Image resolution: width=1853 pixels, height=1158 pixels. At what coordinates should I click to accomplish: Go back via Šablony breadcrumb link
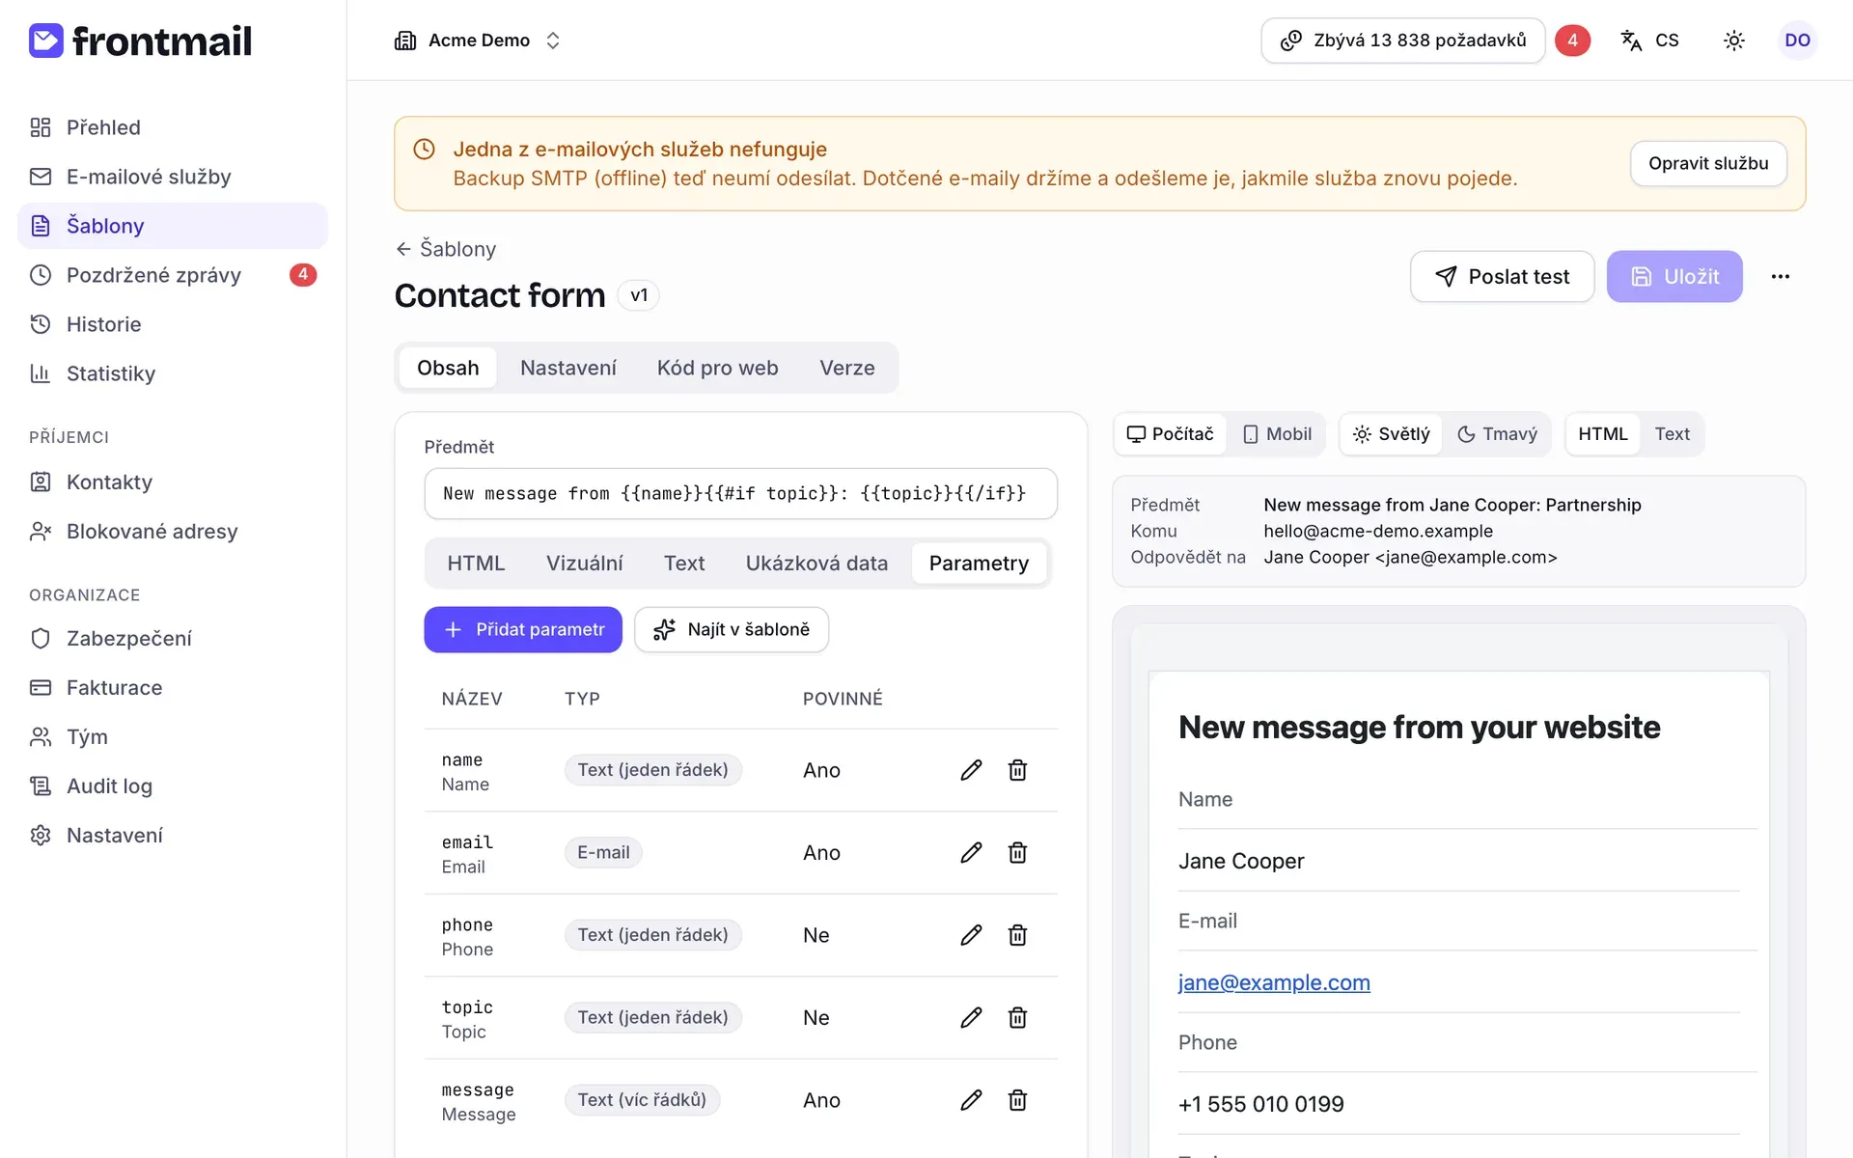click(x=446, y=249)
